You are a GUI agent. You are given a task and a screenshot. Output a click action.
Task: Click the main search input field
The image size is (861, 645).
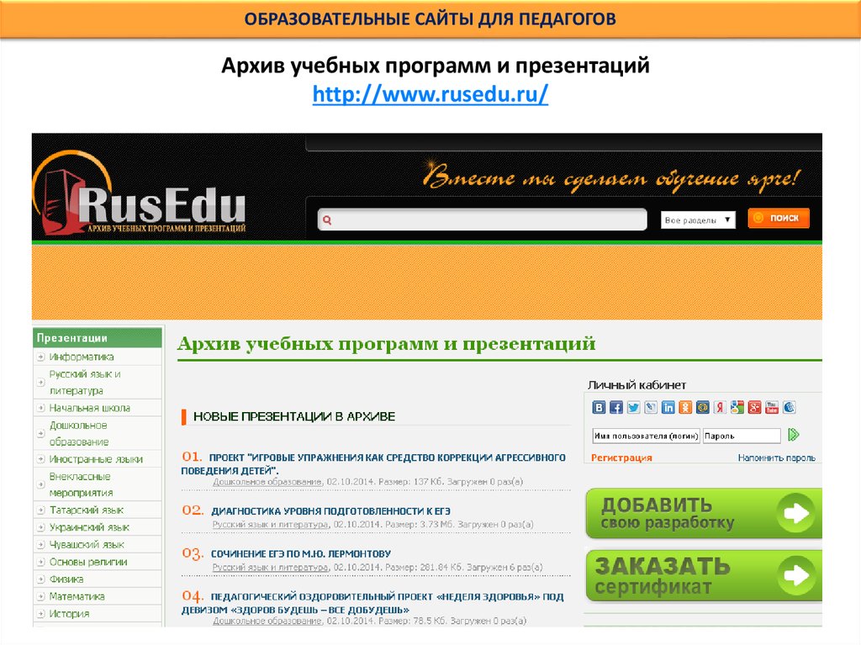482,219
